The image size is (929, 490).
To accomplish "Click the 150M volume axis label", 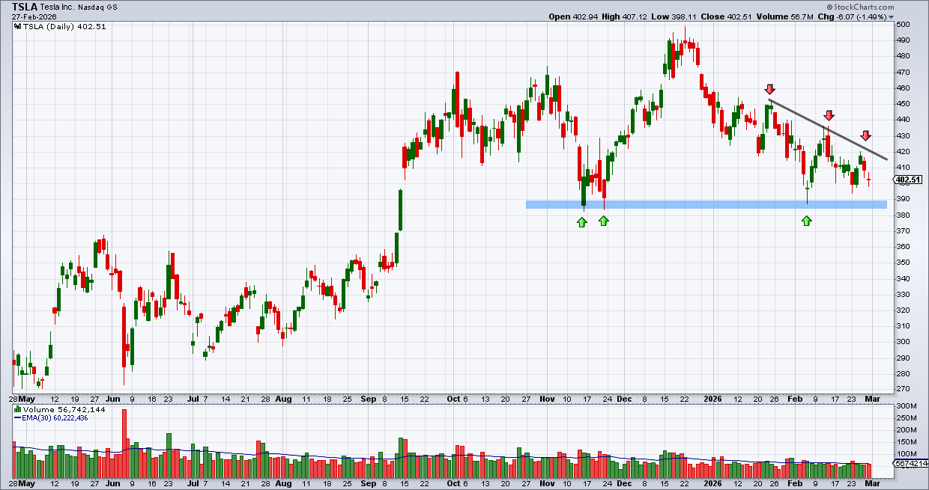I will (907, 442).
